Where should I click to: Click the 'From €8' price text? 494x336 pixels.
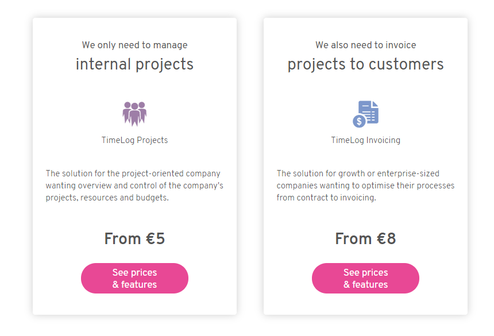[365, 239]
